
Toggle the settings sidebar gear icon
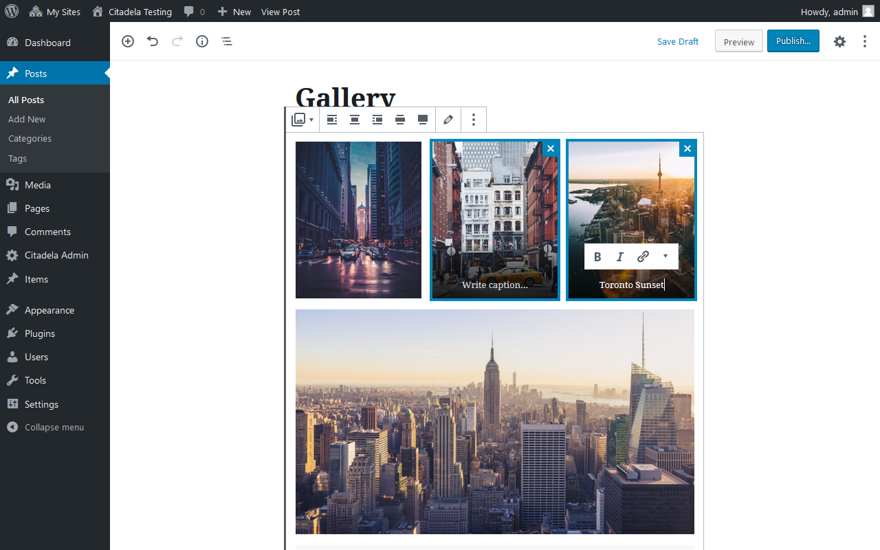coord(840,41)
